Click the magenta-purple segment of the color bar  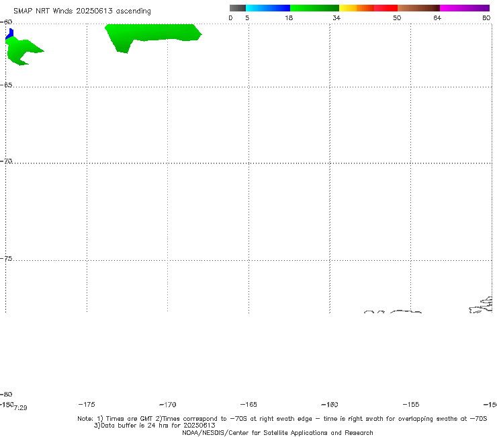tap(465, 8)
